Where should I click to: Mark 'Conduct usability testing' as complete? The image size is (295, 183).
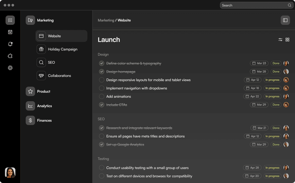(102, 168)
